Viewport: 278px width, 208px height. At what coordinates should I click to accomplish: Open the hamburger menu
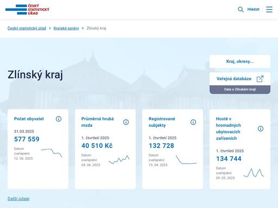pyautogui.click(x=269, y=9)
